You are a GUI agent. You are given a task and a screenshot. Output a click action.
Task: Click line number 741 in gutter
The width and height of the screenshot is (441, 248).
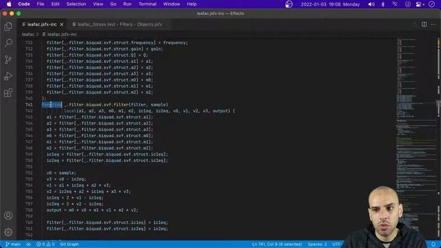29,105
